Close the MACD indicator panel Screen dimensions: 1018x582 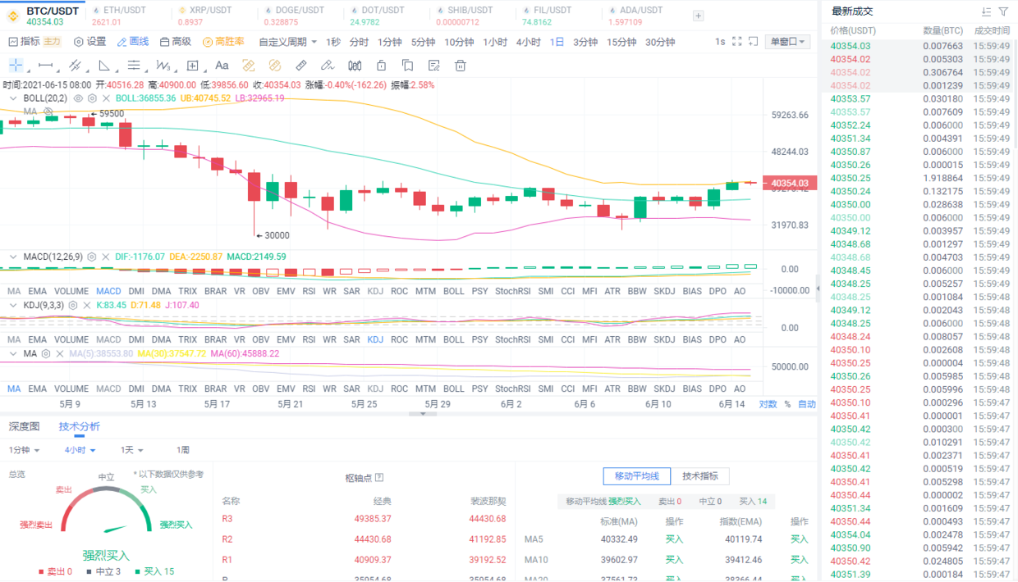[106, 257]
